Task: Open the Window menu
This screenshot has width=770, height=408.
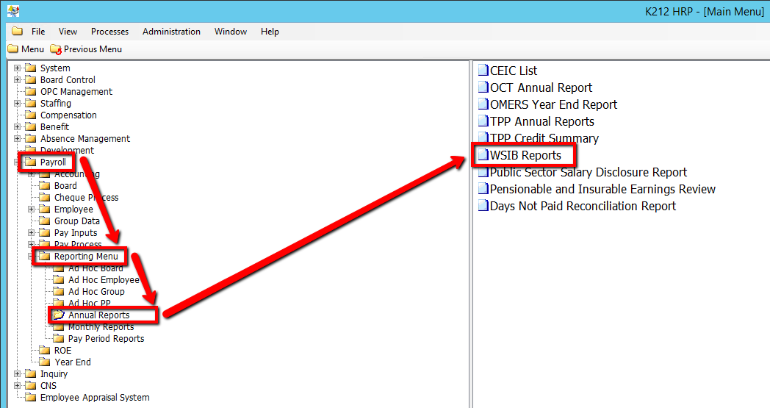Action: [x=230, y=32]
